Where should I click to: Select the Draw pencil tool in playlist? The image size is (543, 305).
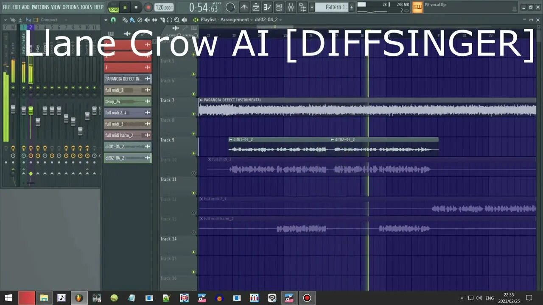pos(125,20)
